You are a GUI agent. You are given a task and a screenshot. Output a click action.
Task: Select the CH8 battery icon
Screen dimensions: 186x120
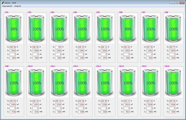pyautogui.click(x=173, y=29)
